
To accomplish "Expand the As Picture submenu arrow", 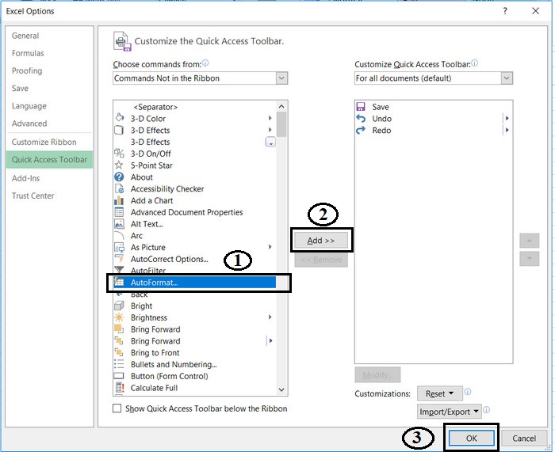I will pos(270,247).
